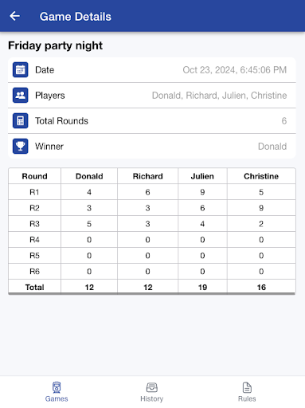The width and height of the screenshot is (305, 408).
Task: Click the Donald column header
Action: pos(89,176)
